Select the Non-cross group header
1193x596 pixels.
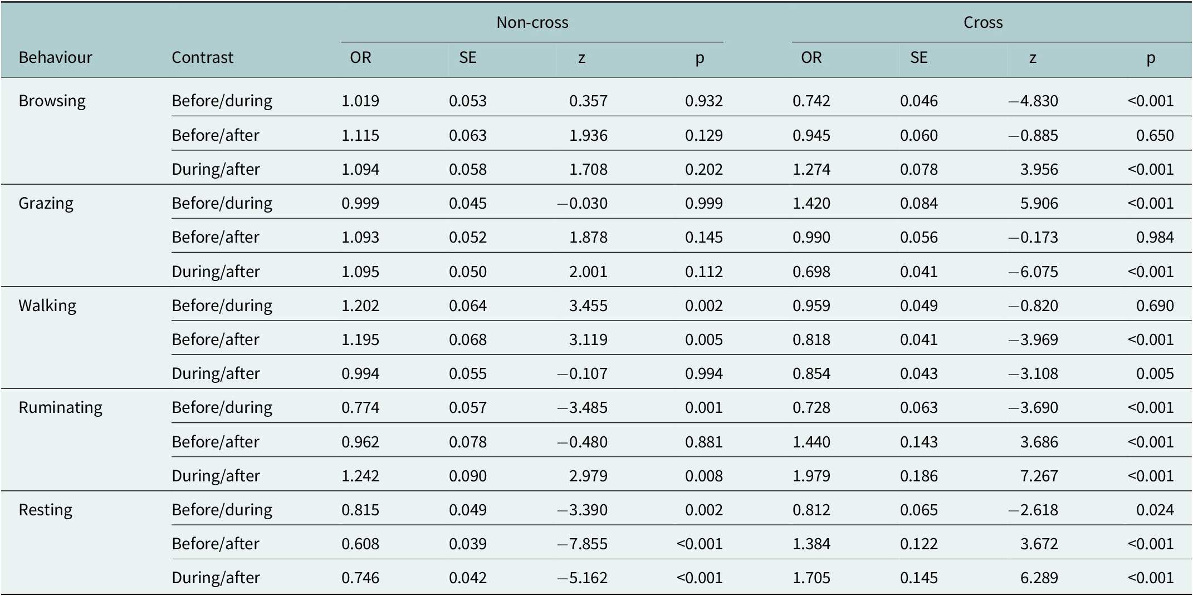click(x=532, y=22)
